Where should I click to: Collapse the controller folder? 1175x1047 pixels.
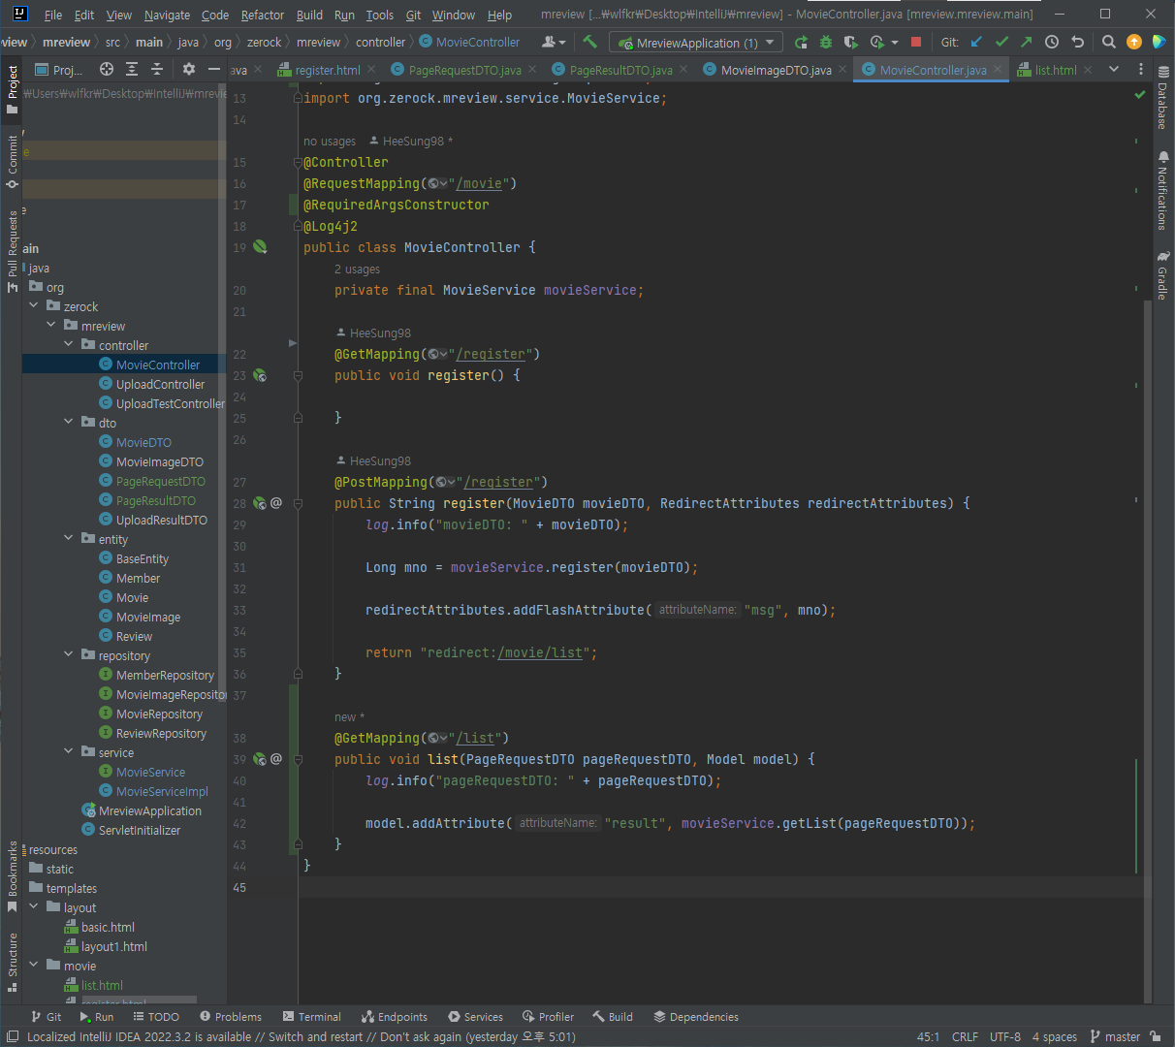click(69, 345)
